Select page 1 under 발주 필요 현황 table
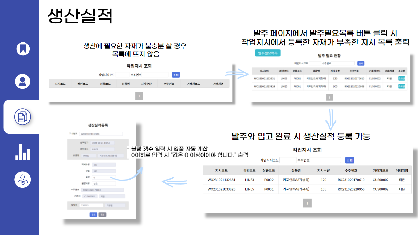The height and width of the screenshot is (235, 418). tap(330, 97)
